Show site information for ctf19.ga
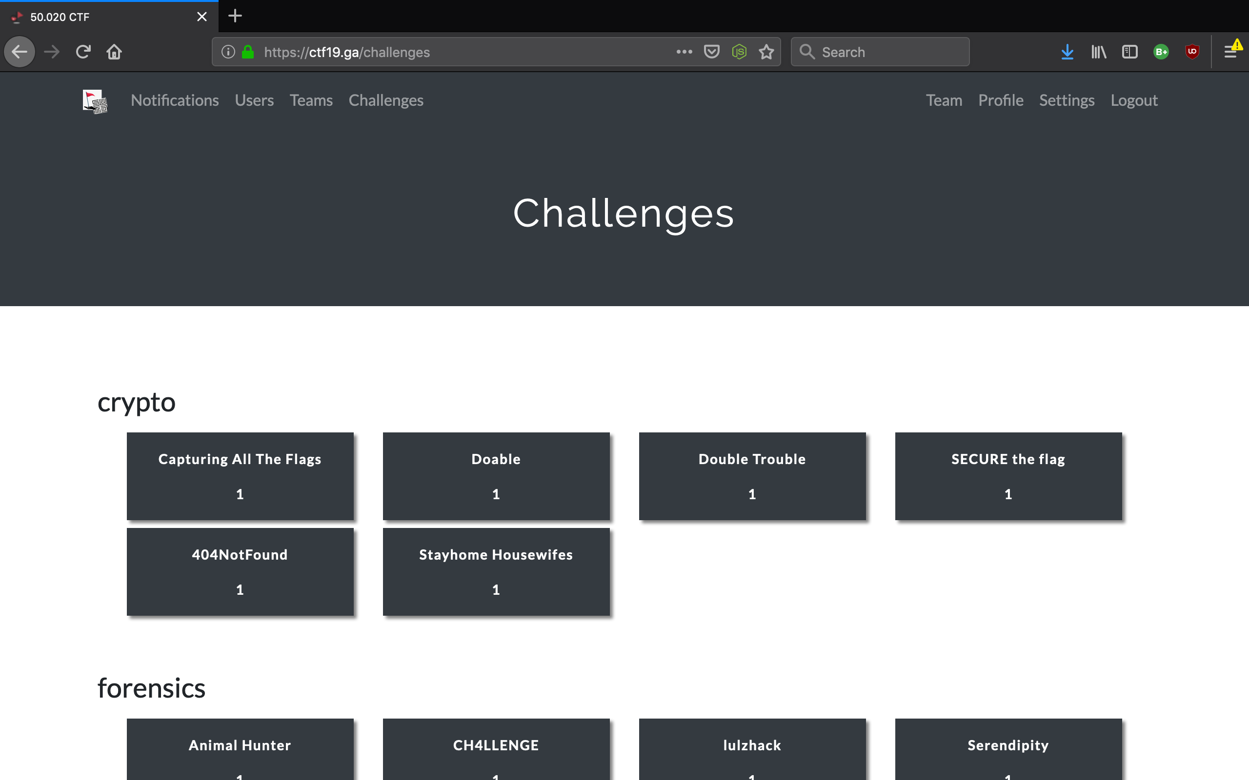Viewport: 1249px width, 780px height. (x=228, y=52)
